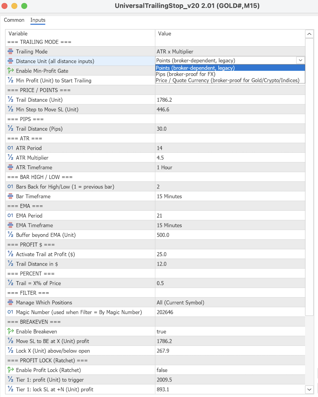This screenshot has height=397, width=318.
Task: Switch to the Common tab
Action: tap(14, 20)
